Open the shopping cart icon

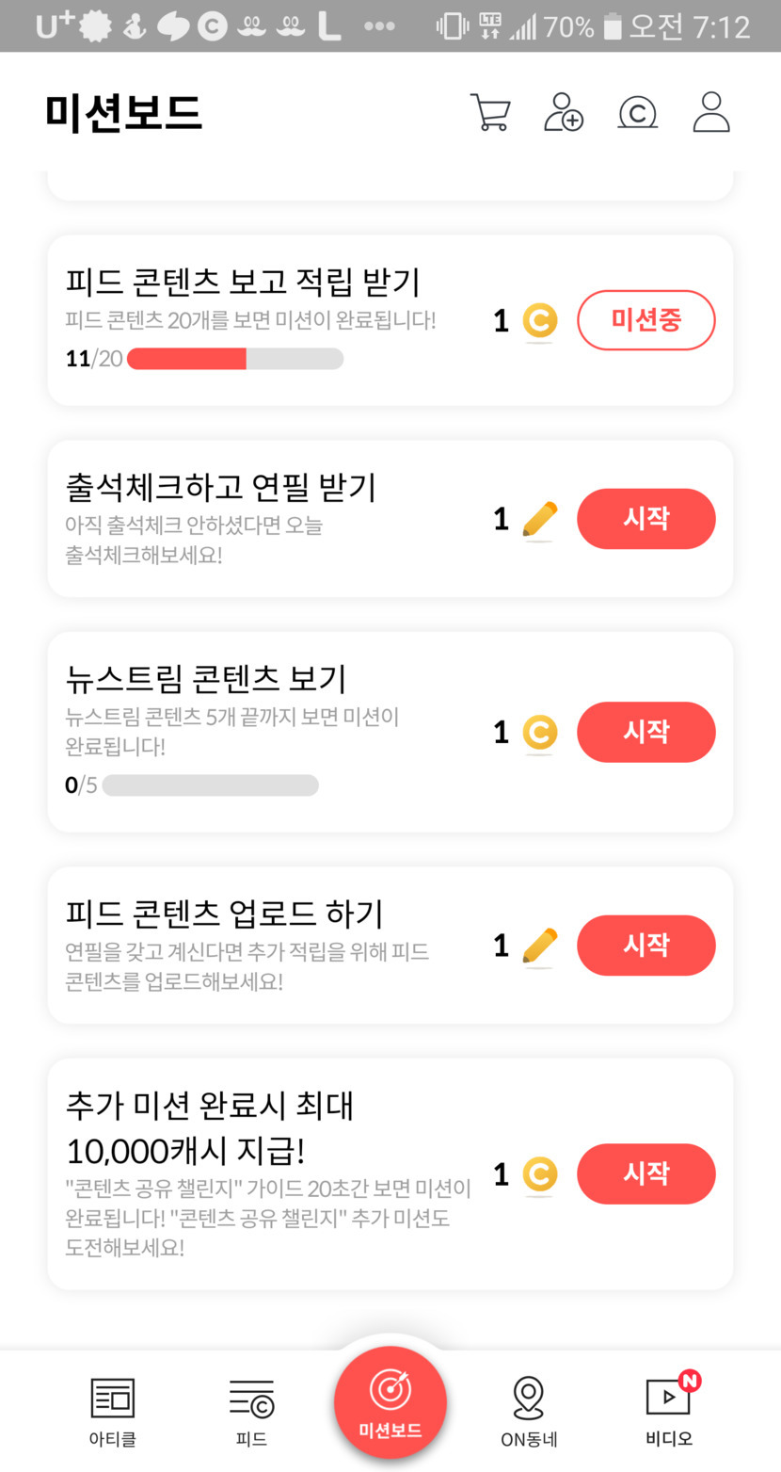[x=490, y=112]
